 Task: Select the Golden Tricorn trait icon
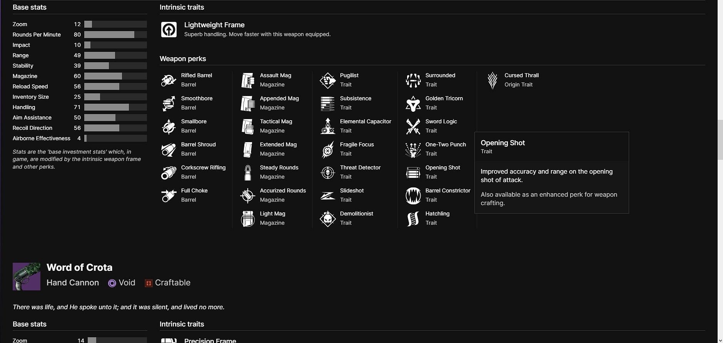coord(413,103)
